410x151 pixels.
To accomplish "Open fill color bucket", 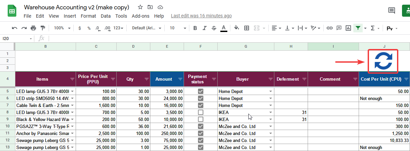I will (x=237, y=28).
